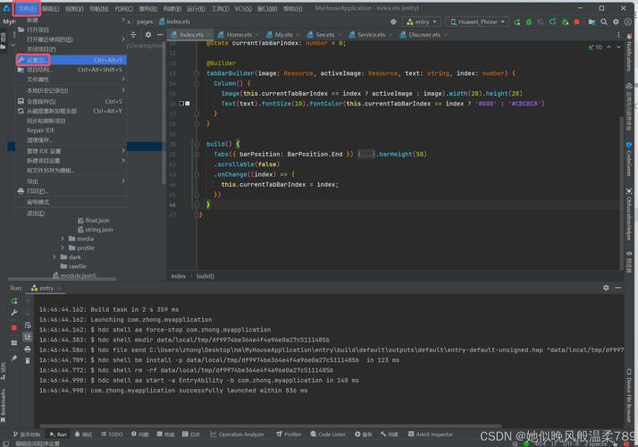Image resolution: width=638 pixels, height=447 pixels.
Task: Switch to the Discover.ets editor tab
Action: [x=422, y=35]
